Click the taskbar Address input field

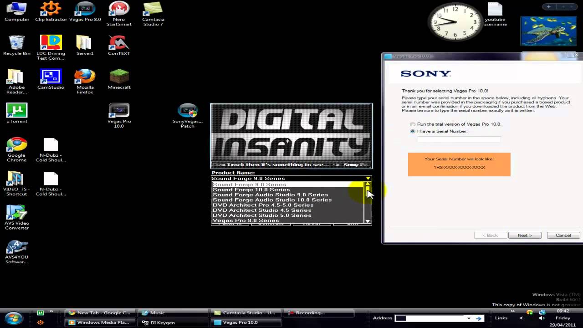[430, 318]
